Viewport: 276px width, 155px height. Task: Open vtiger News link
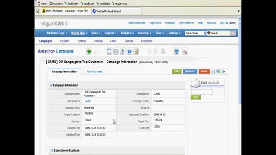coord(155,23)
